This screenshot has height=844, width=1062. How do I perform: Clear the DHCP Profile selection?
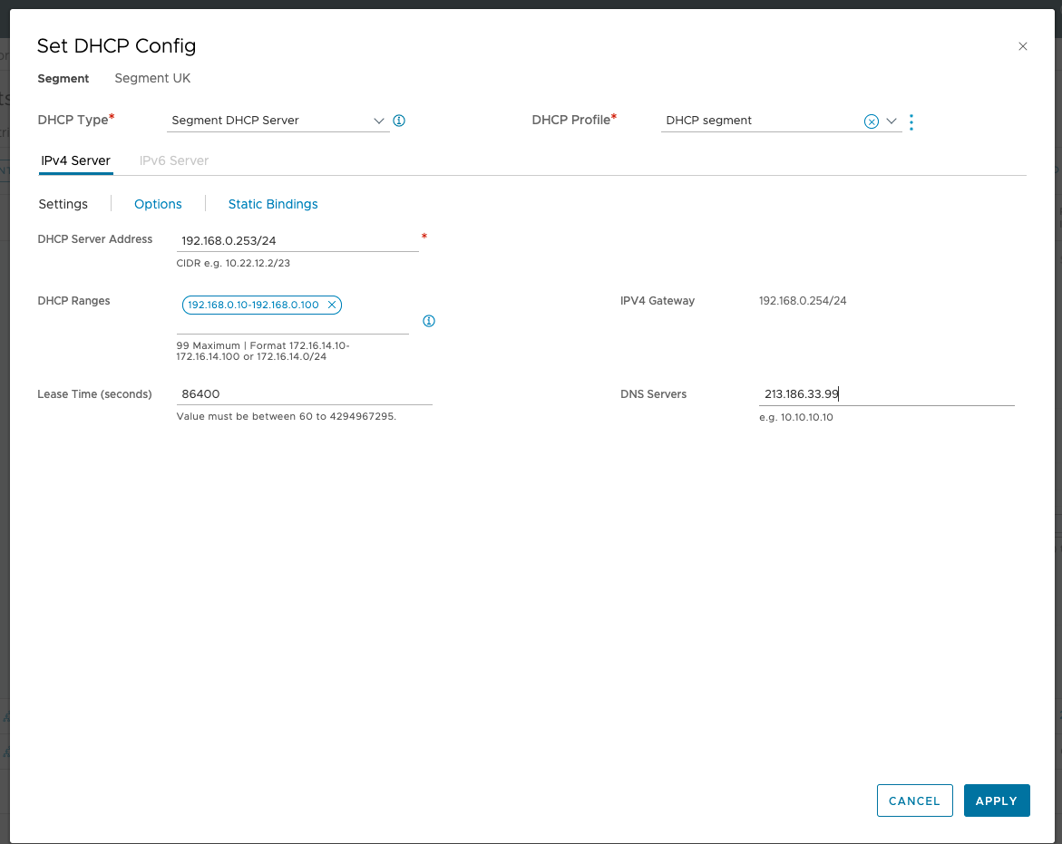pos(871,121)
